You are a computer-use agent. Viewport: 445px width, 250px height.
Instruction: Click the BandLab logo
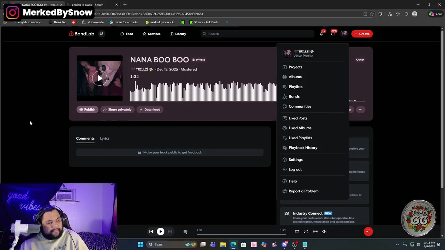coord(82,34)
